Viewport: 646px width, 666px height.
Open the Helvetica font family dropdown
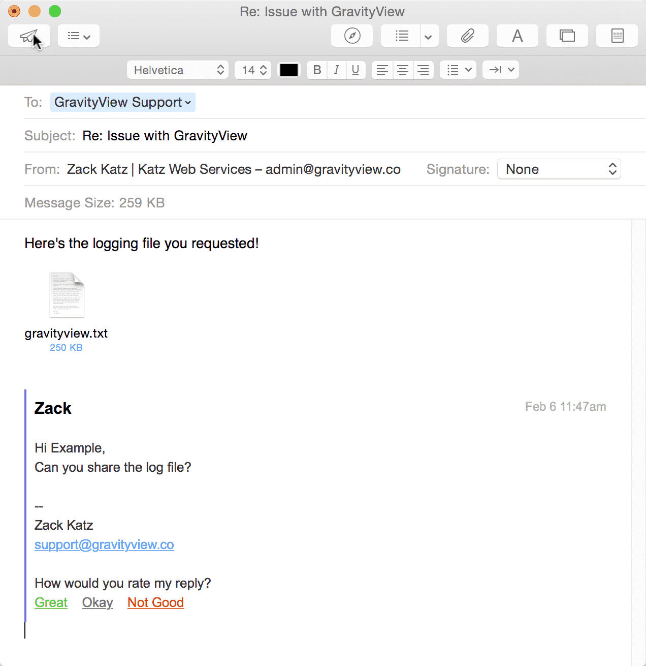(177, 70)
